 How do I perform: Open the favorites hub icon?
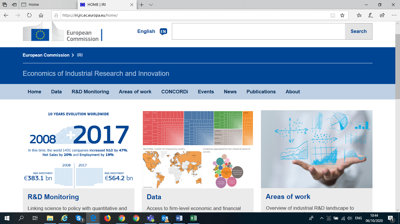pos(359,15)
